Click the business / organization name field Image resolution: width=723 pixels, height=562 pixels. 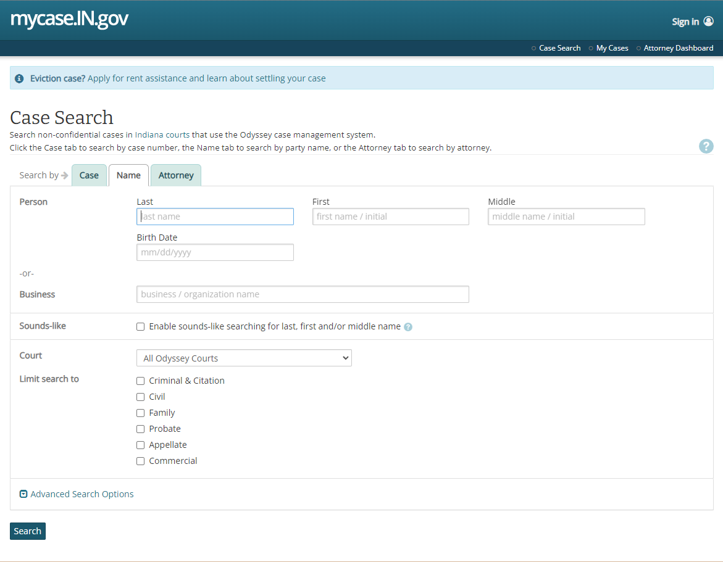click(x=303, y=294)
